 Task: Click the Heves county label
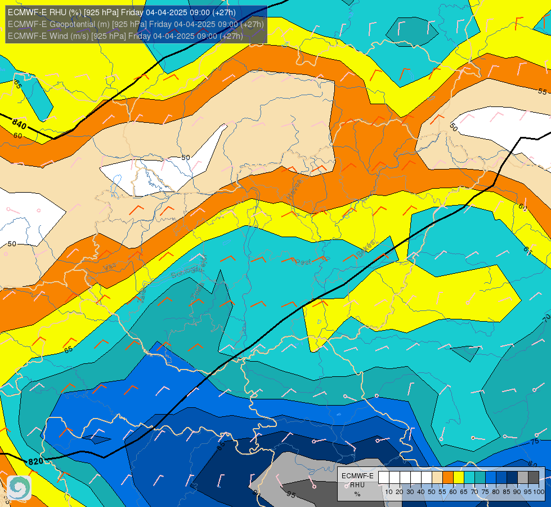click(x=294, y=189)
